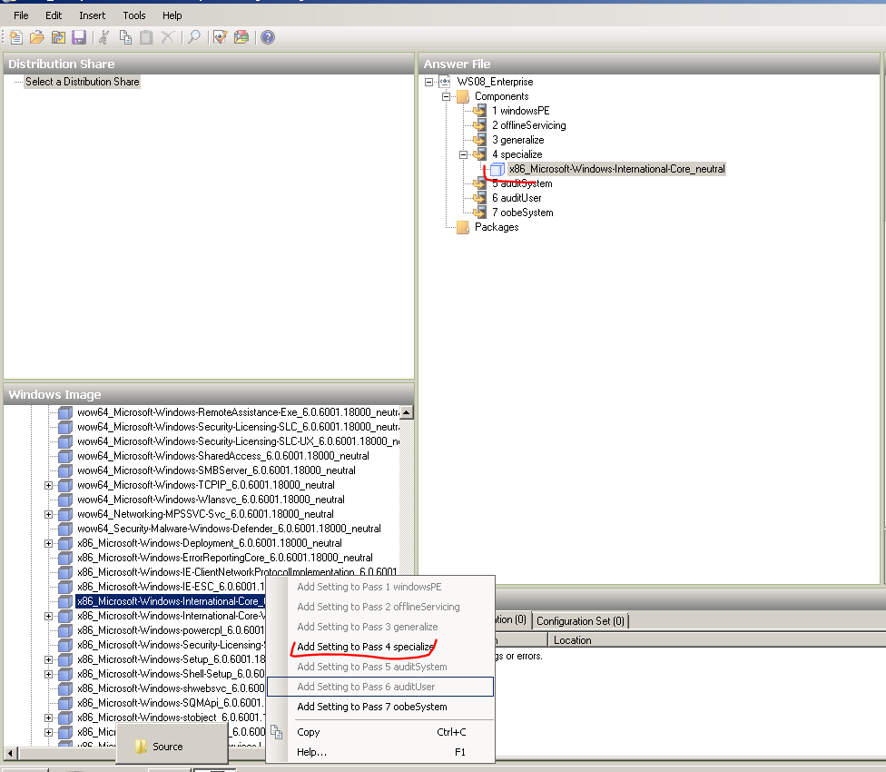Open the Insert menu
The image size is (886, 772).
click(x=92, y=15)
